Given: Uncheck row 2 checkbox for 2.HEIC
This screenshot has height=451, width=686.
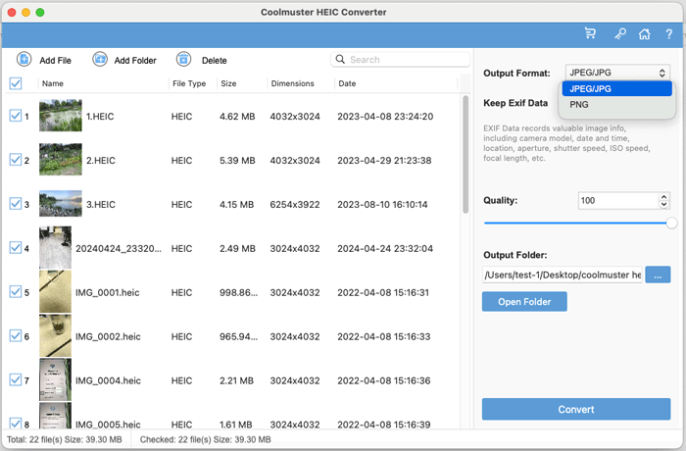Looking at the screenshot, I should tap(16, 160).
